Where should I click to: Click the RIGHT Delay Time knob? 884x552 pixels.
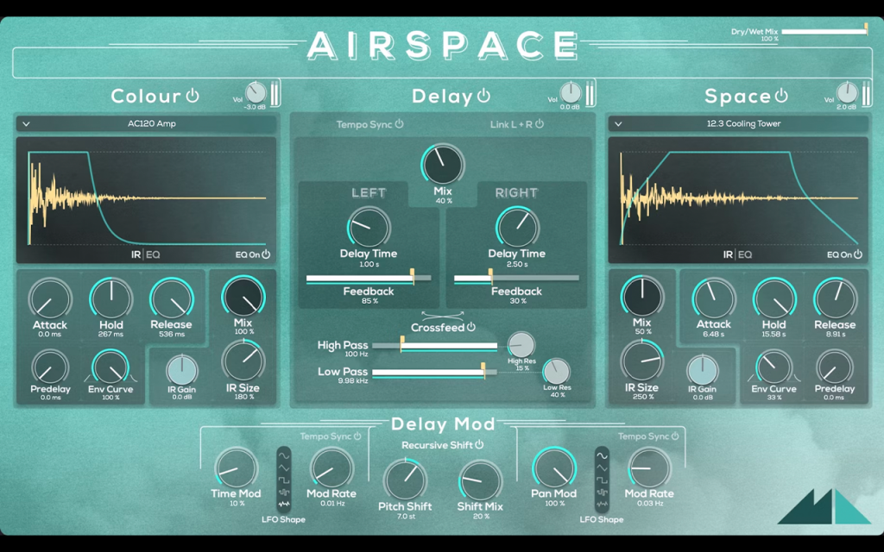pyautogui.click(x=517, y=228)
